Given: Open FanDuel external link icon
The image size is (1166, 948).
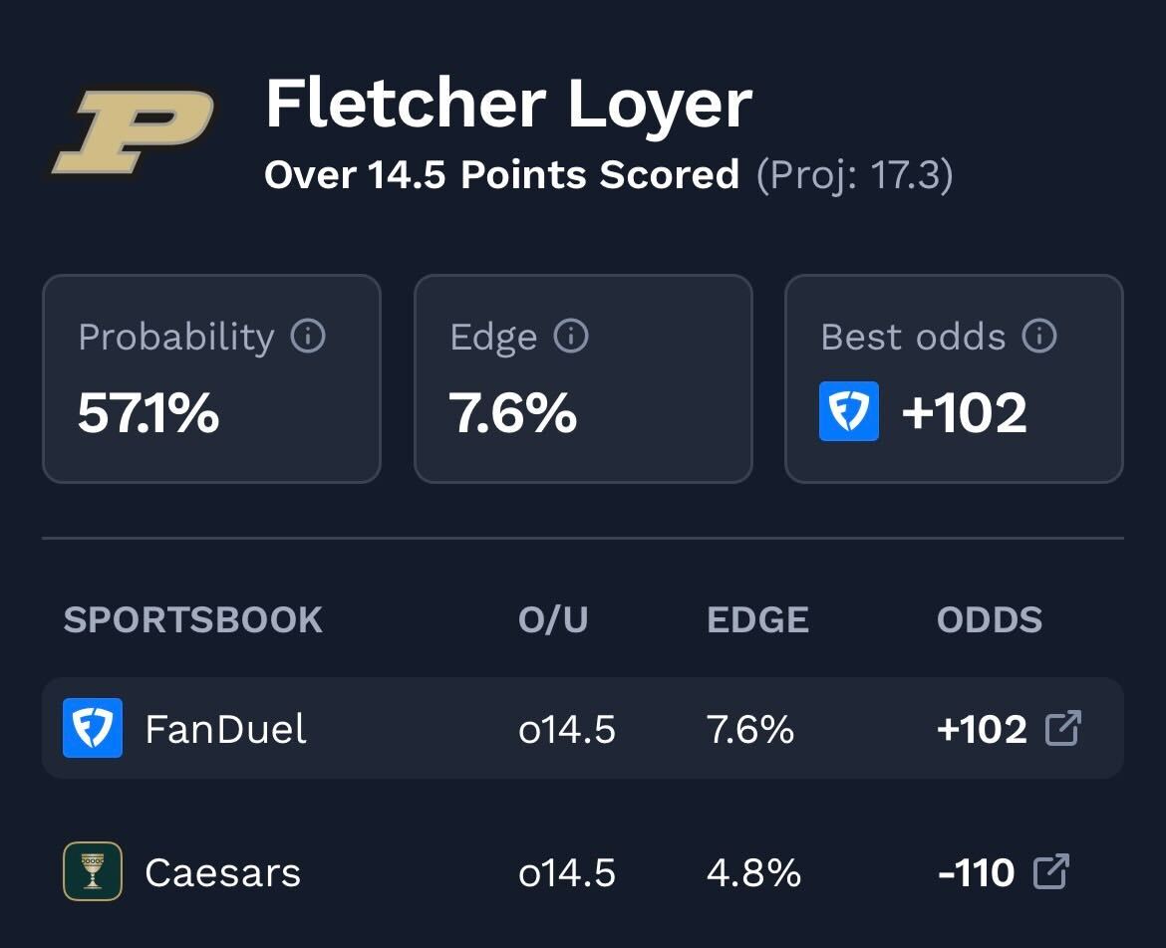Looking at the screenshot, I should click(1062, 729).
